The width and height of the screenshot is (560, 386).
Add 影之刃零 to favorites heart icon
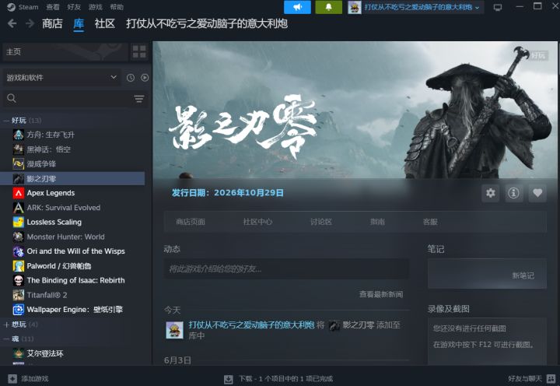point(537,193)
